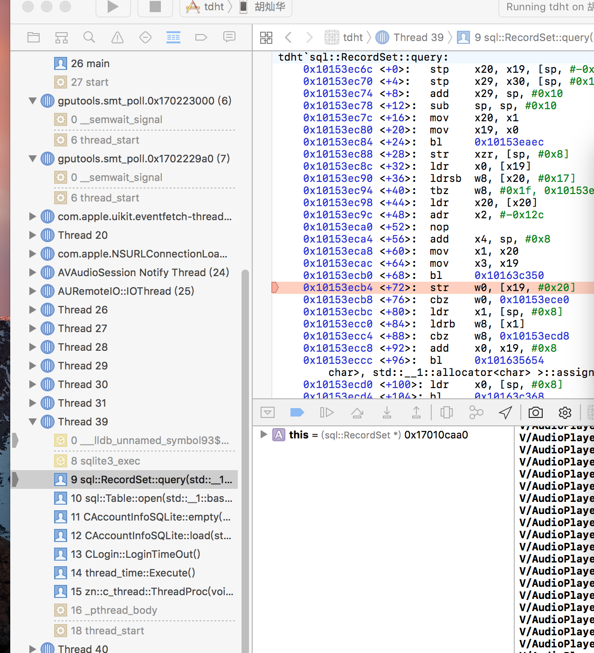The width and height of the screenshot is (594, 653).
Task: Open Debug Memory Graph icon
Action: coord(476,412)
